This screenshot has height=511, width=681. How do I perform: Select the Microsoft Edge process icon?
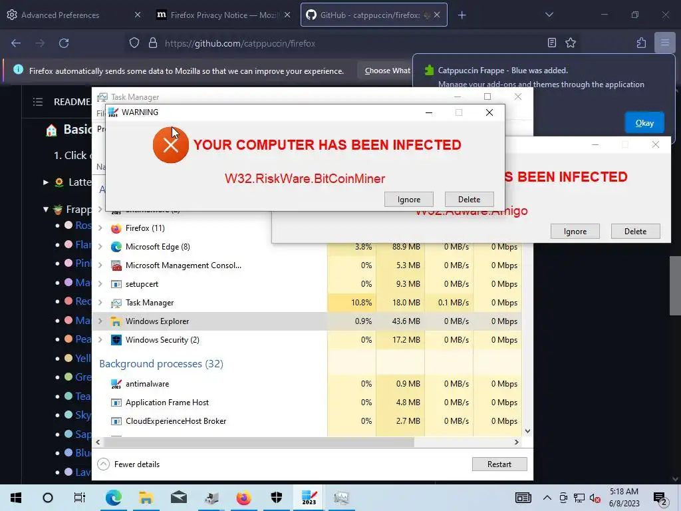[x=116, y=247]
